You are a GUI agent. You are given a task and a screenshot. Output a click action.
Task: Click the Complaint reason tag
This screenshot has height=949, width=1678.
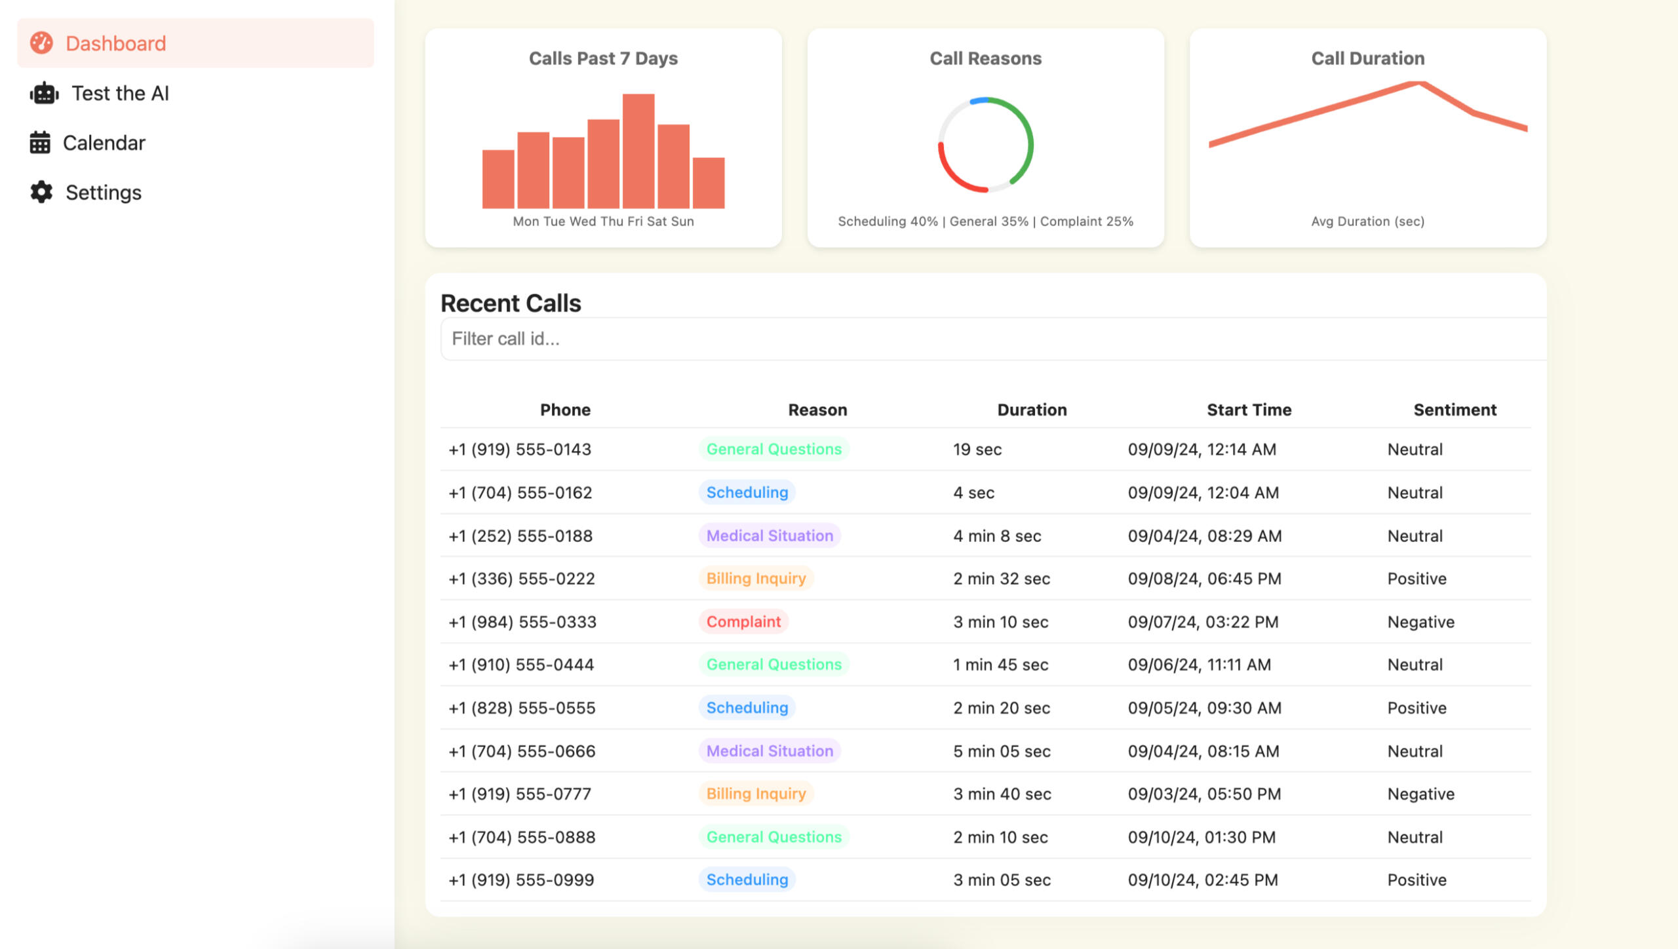[743, 621]
